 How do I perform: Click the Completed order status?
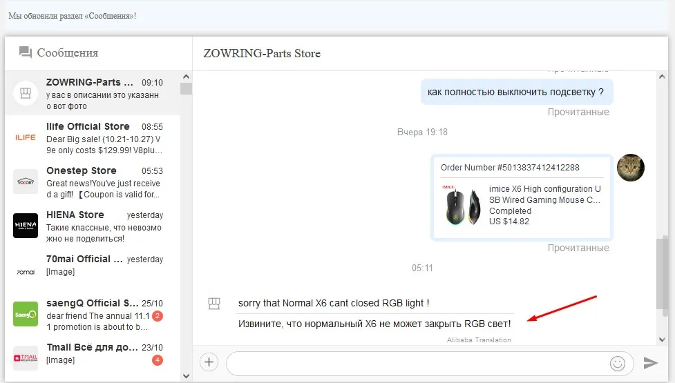[x=510, y=210]
